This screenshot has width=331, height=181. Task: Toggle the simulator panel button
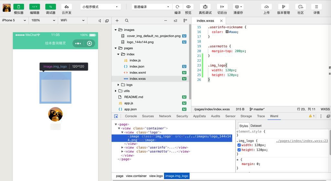18,7
